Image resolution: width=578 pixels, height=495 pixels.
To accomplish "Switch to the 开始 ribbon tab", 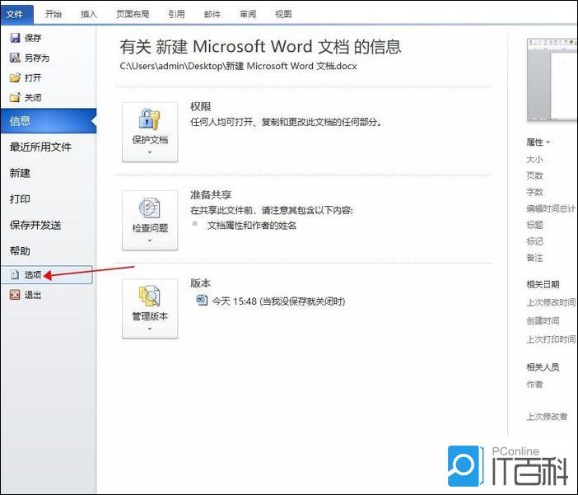I will coord(53,14).
